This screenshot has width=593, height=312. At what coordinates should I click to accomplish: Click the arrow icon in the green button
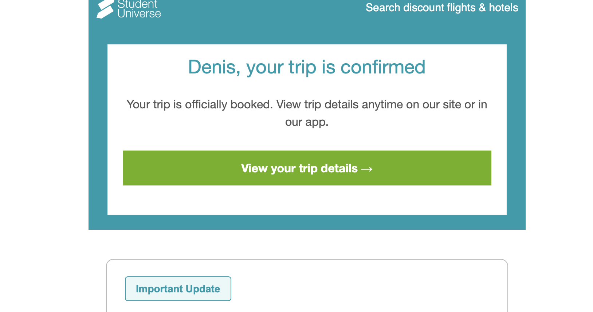coord(367,169)
